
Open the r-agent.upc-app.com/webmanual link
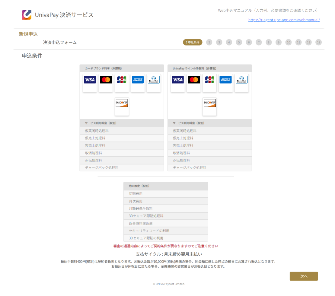click(284, 20)
